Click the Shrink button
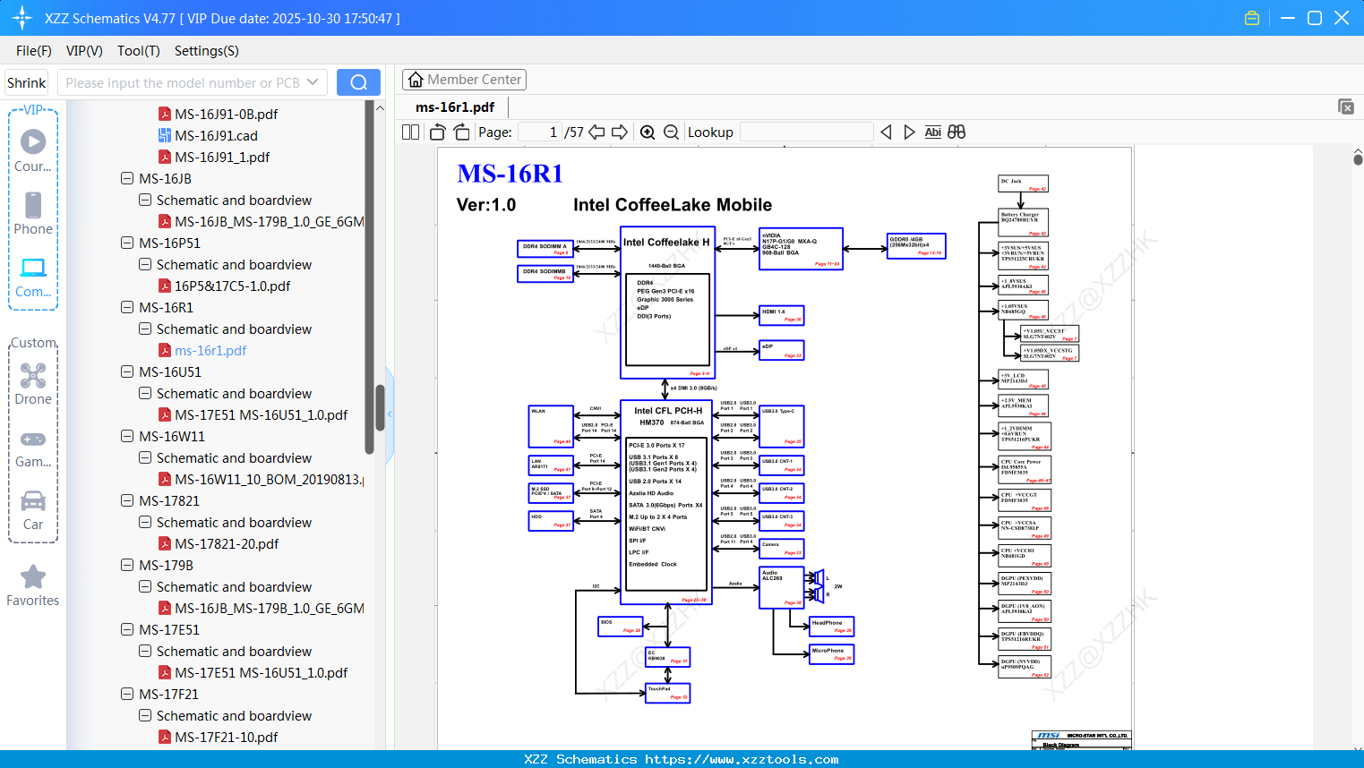The height and width of the screenshot is (768, 1364). pyautogui.click(x=27, y=82)
